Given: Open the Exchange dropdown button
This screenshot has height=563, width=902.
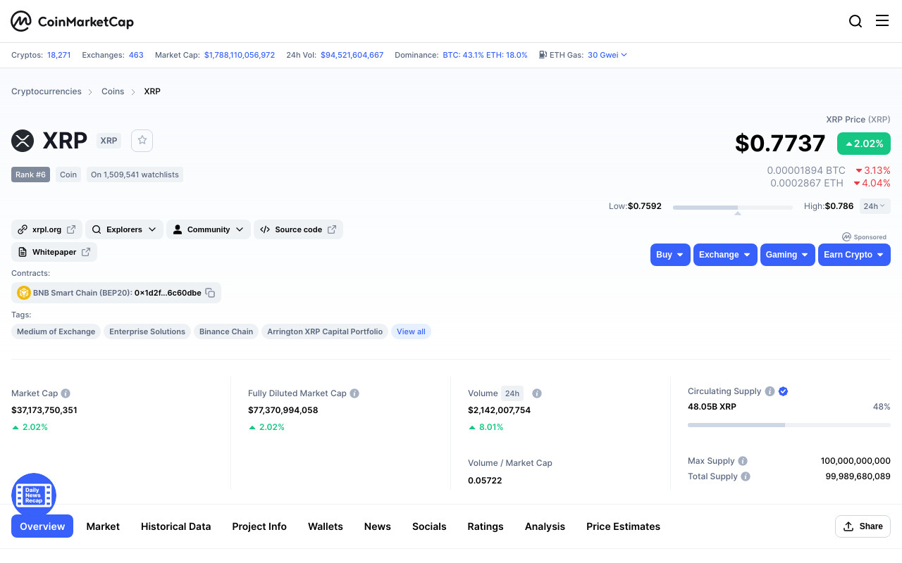Looking at the screenshot, I should click(x=725, y=255).
